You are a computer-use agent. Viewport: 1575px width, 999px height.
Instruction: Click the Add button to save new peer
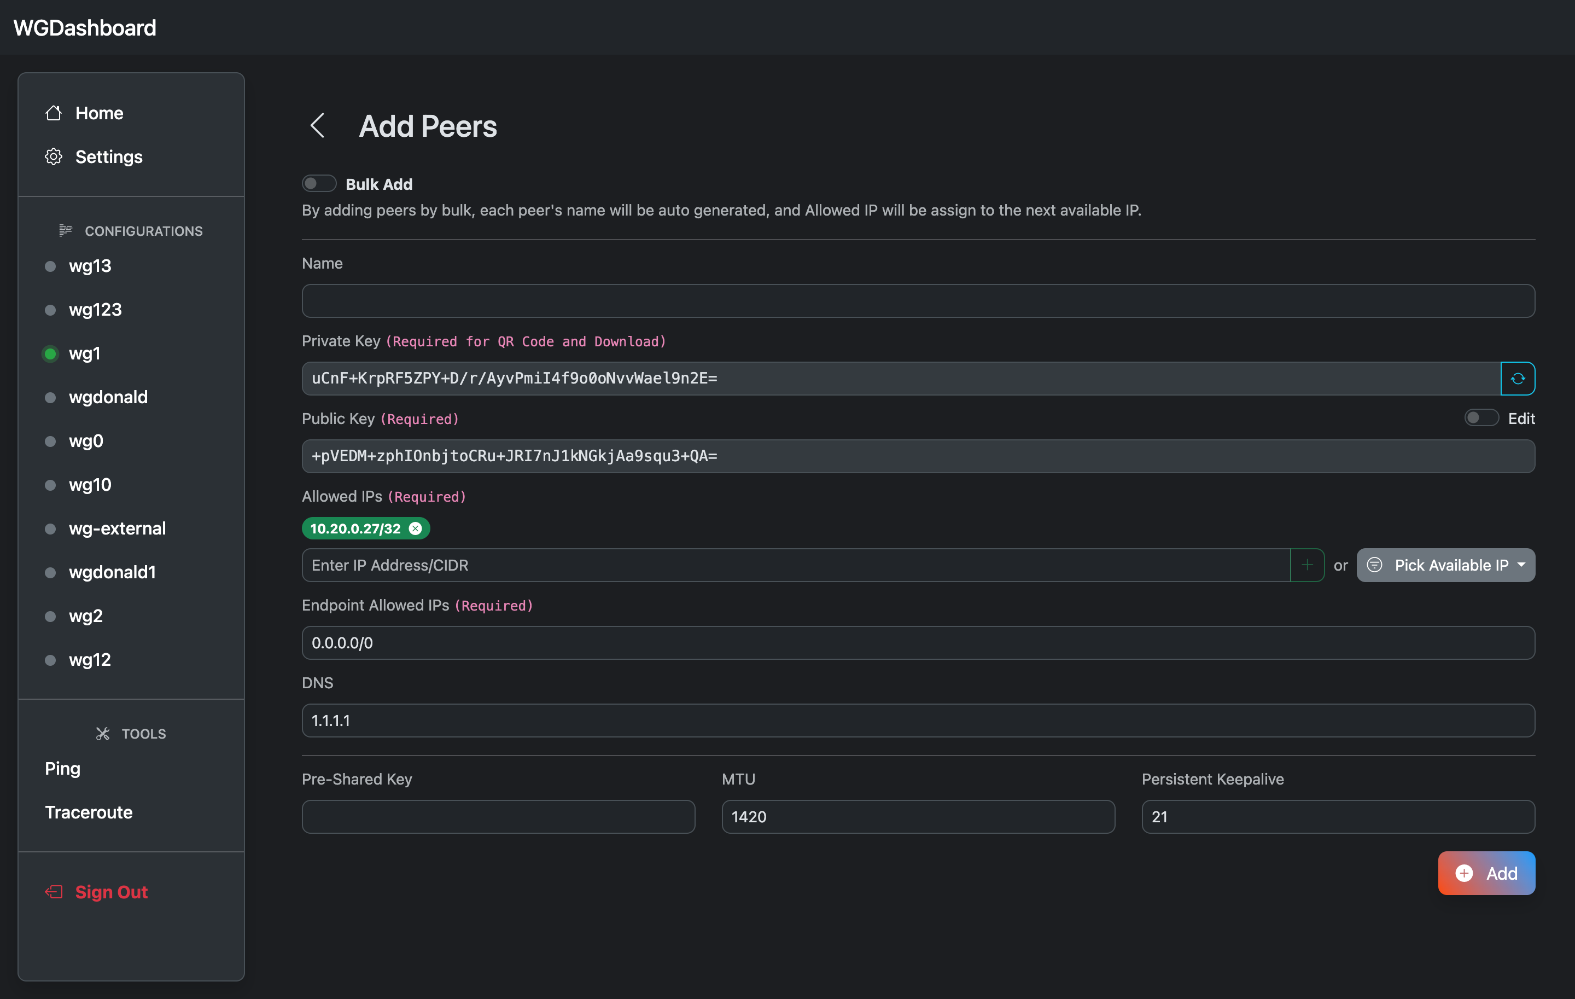click(x=1486, y=873)
